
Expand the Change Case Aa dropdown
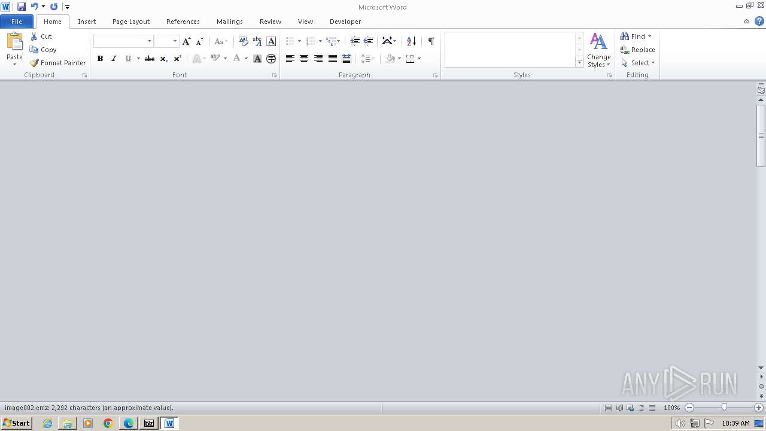pyautogui.click(x=221, y=41)
